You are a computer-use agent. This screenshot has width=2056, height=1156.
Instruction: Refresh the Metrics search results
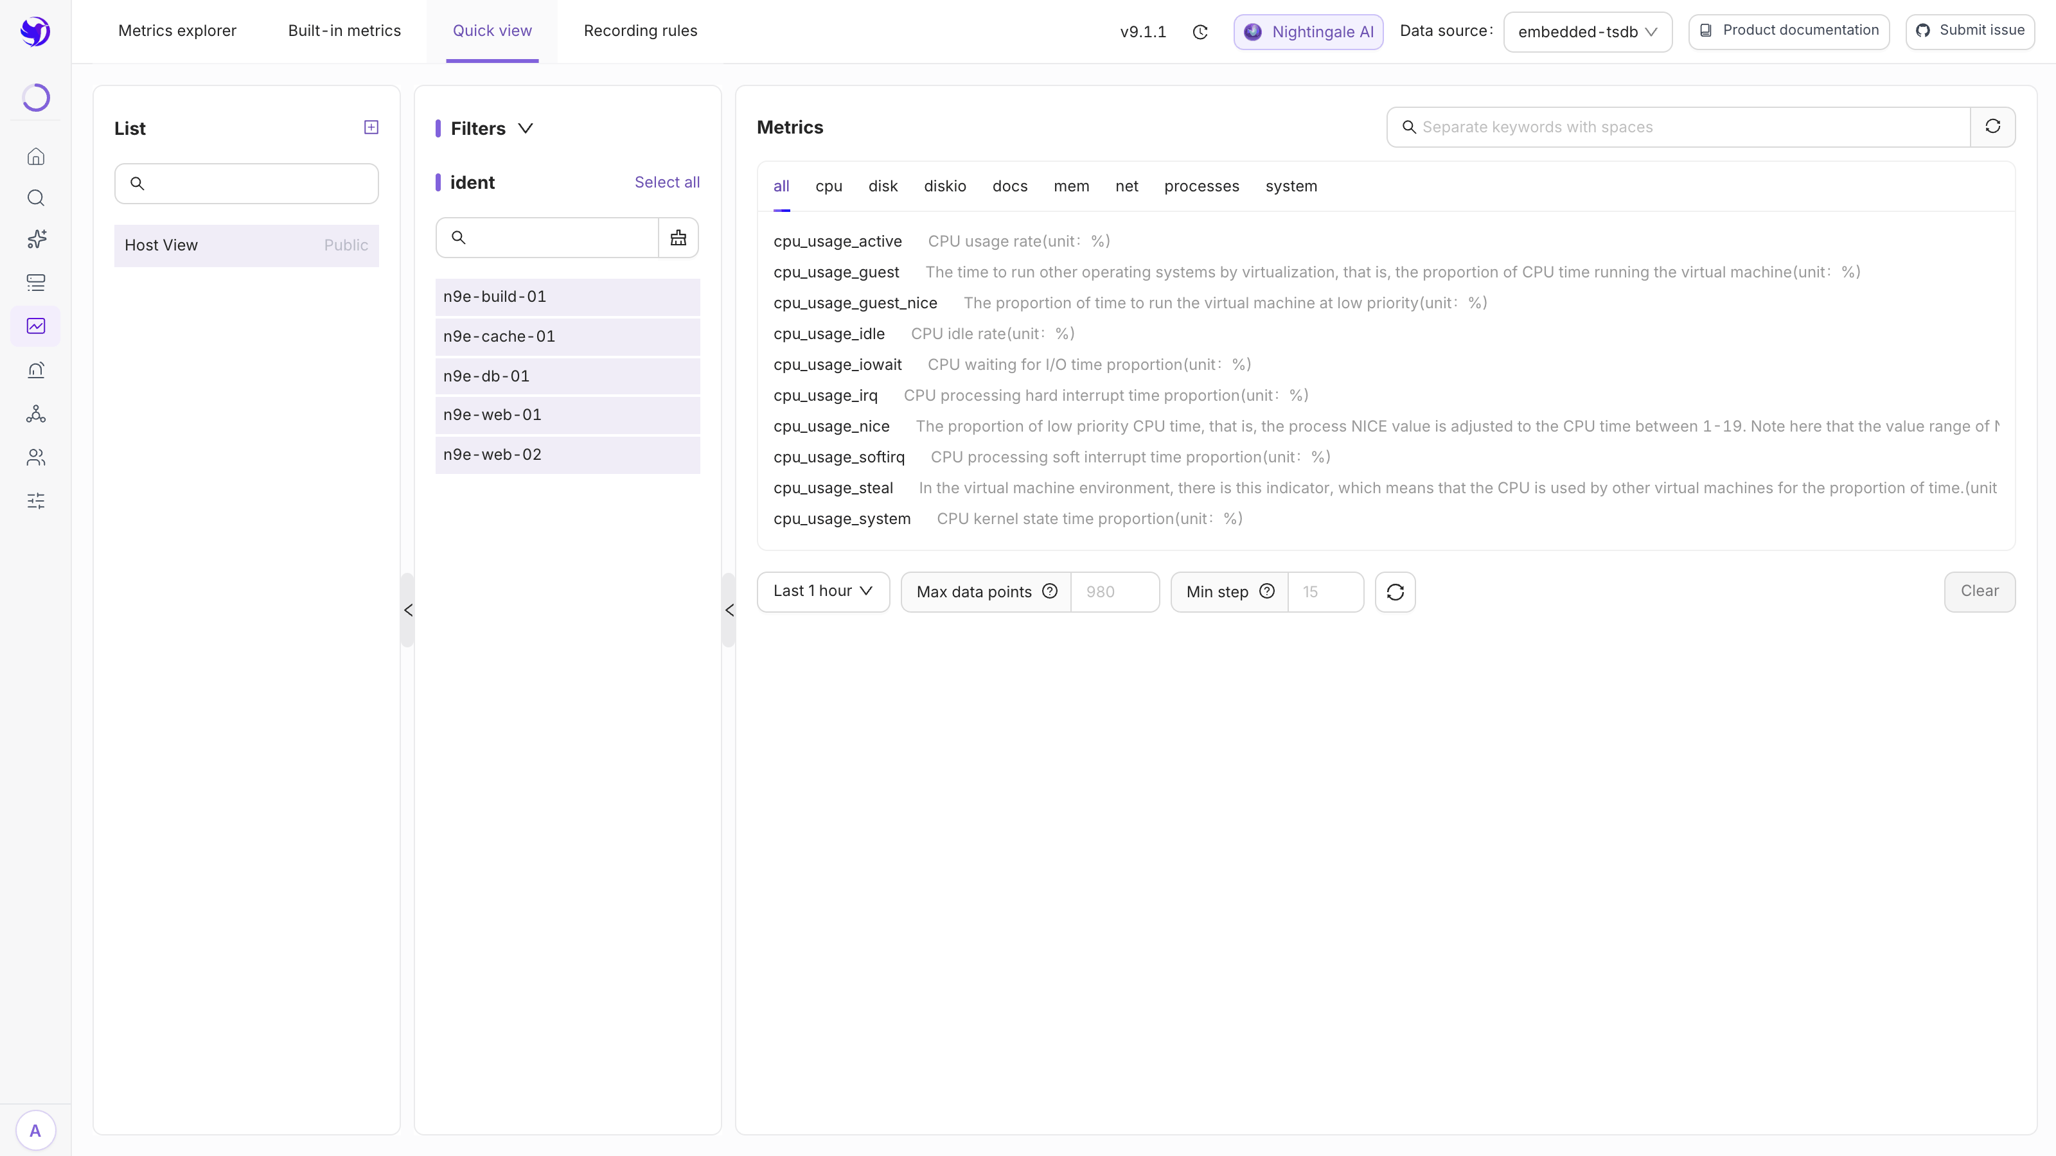1993,127
